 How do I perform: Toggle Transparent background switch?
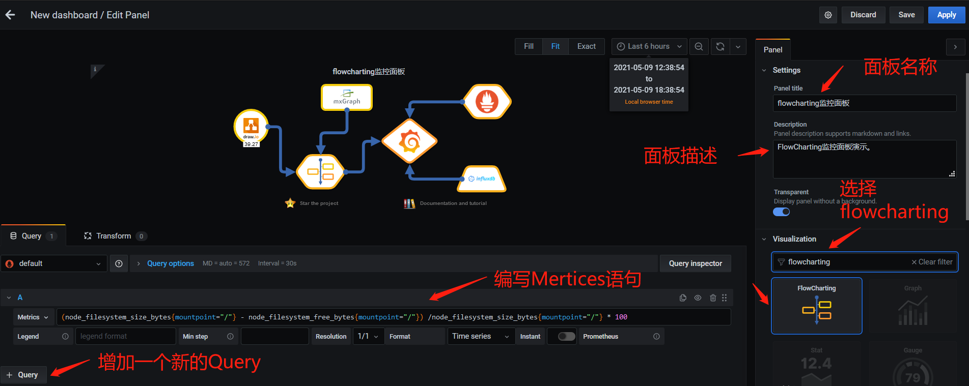(x=782, y=212)
